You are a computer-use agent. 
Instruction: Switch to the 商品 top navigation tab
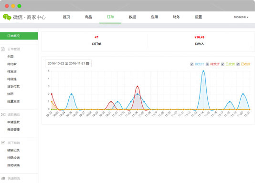88,17
